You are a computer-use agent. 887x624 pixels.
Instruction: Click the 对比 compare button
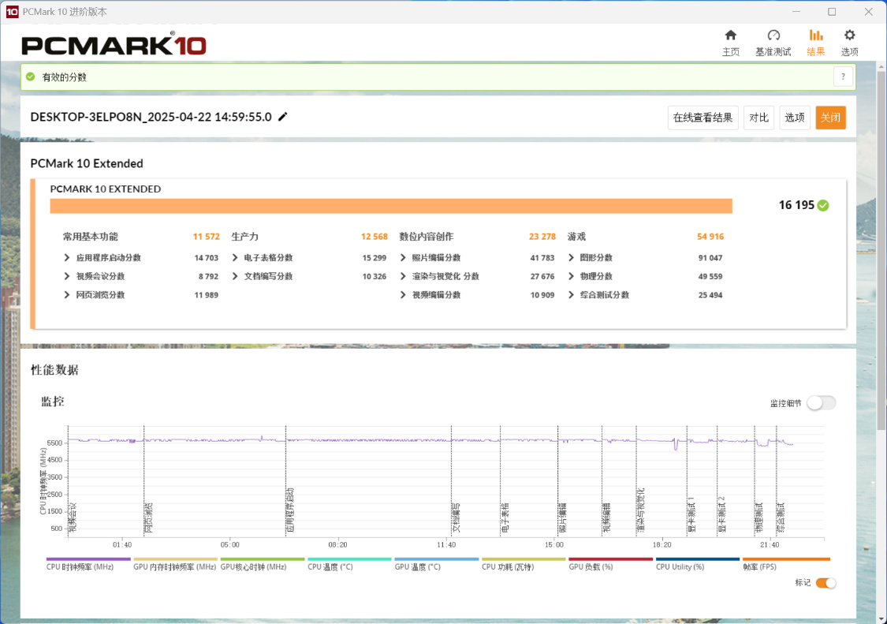coord(758,118)
